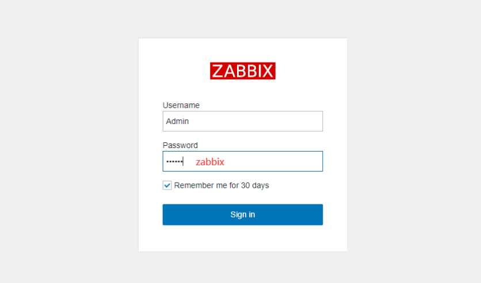Screen dimensions: 481x283
Task: Click the Password label
Action: pyautogui.click(x=180, y=145)
